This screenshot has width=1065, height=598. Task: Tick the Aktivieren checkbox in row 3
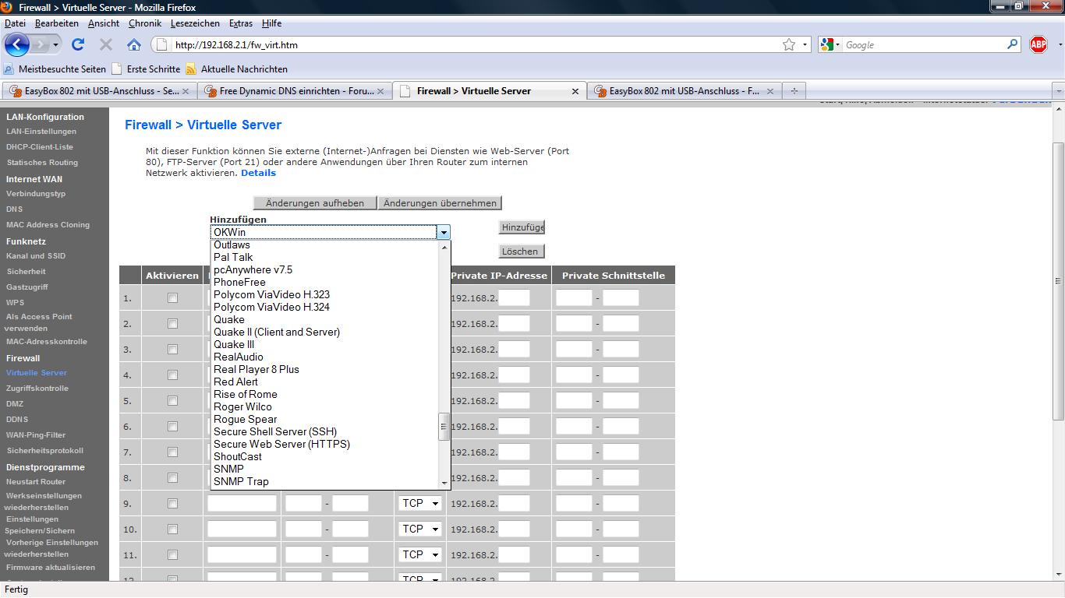point(172,350)
